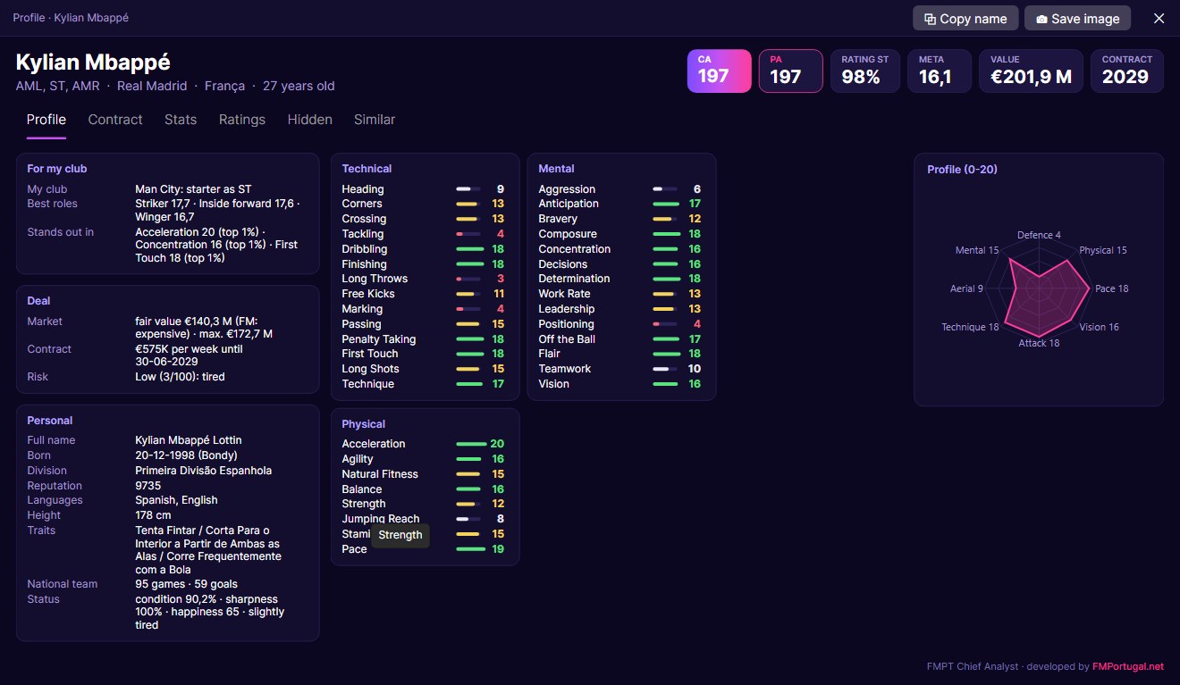Click the Value €201,9 M badge
This screenshot has height=685, width=1180.
coord(1031,71)
